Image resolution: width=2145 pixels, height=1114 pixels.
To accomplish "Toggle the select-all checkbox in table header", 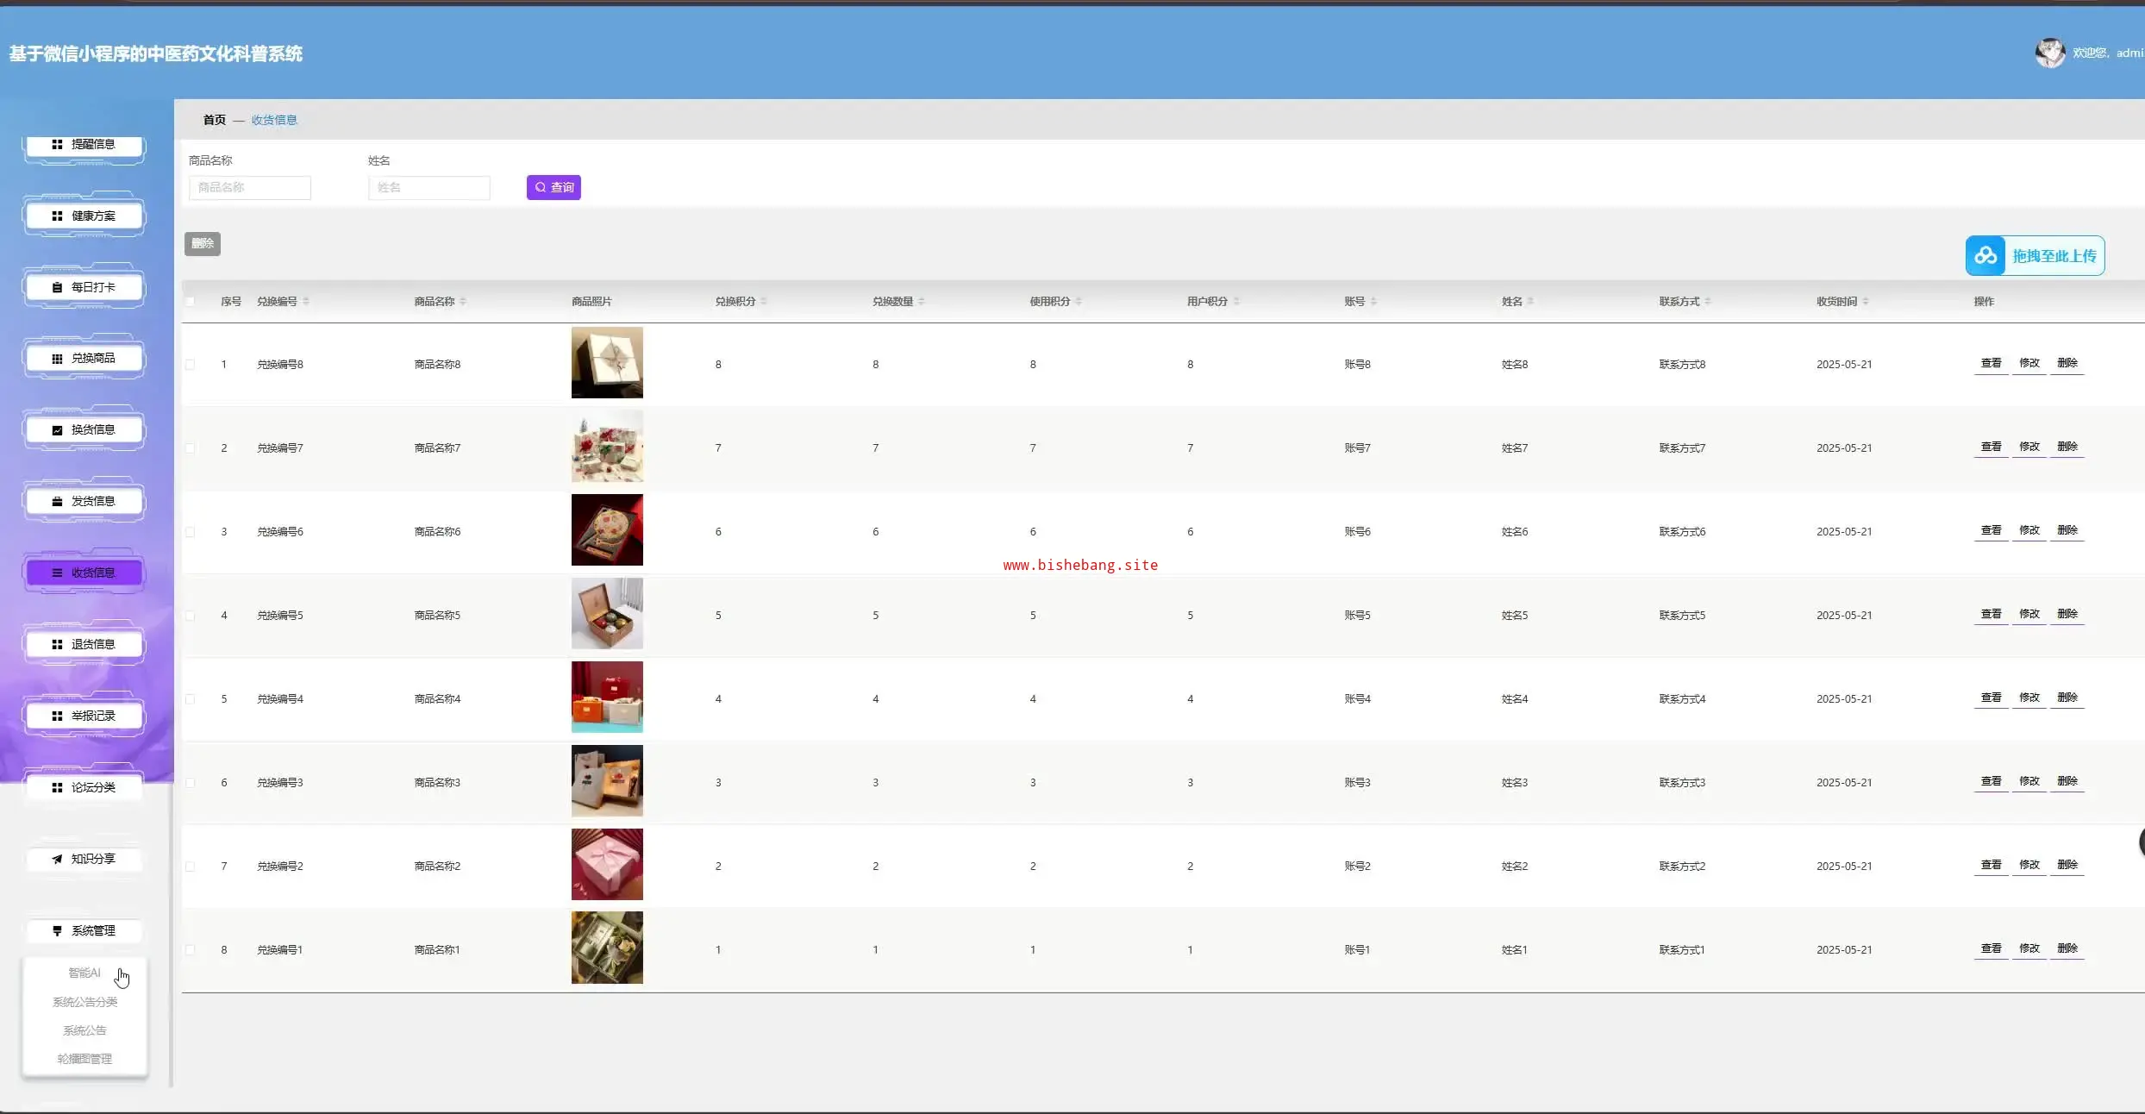I will (190, 302).
